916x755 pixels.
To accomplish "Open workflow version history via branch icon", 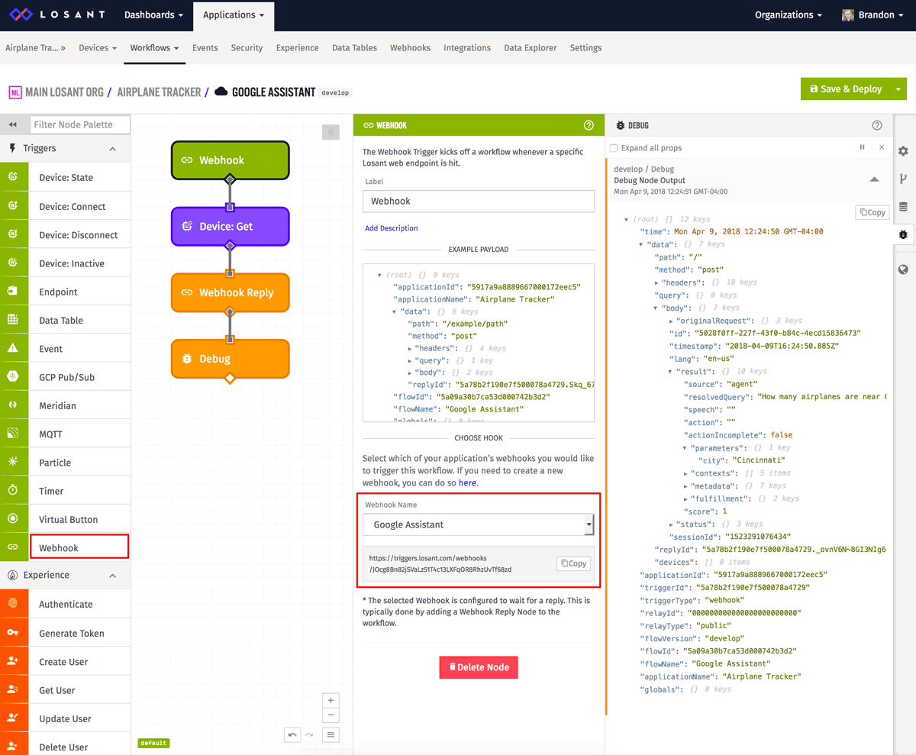I will [x=903, y=178].
